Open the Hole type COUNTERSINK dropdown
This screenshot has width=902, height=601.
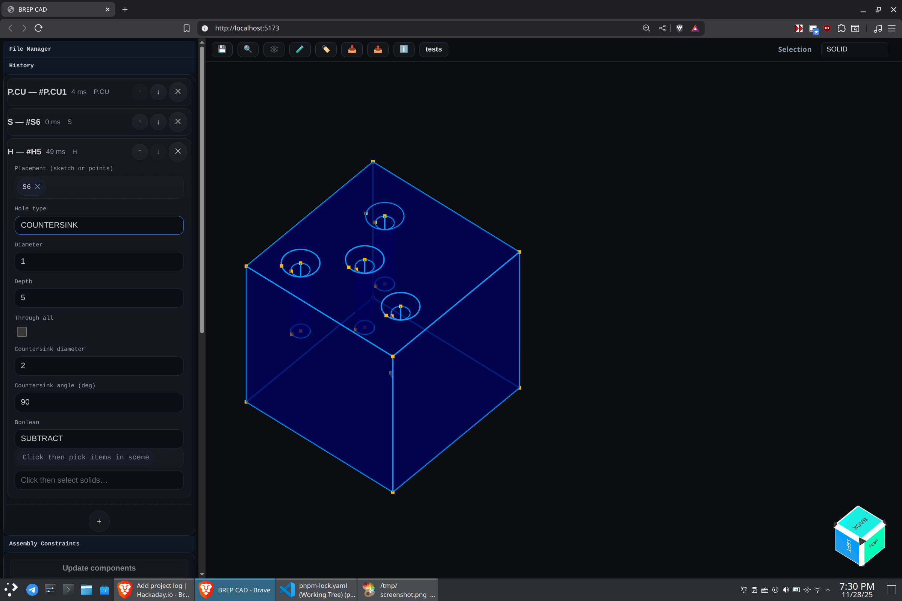tap(99, 225)
